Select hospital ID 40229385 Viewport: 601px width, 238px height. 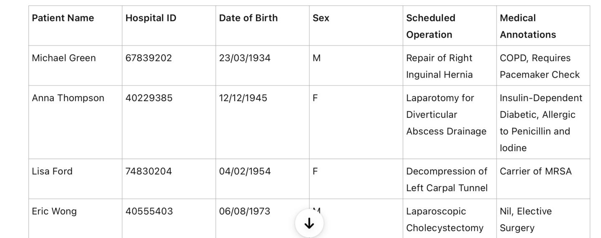coord(149,98)
